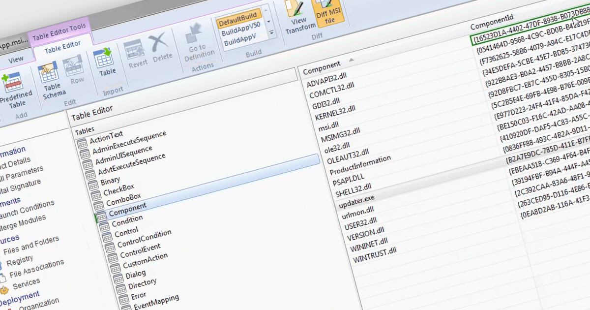
Task: Select the Directory table
Action: pyautogui.click(x=142, y=283)
